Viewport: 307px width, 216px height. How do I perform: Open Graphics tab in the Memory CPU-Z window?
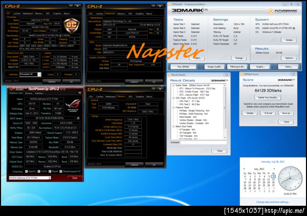point(140,97)
